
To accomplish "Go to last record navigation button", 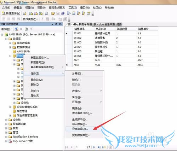I will pos(99,147).
